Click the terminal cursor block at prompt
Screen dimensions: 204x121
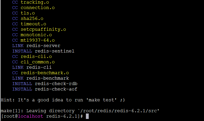87,116
